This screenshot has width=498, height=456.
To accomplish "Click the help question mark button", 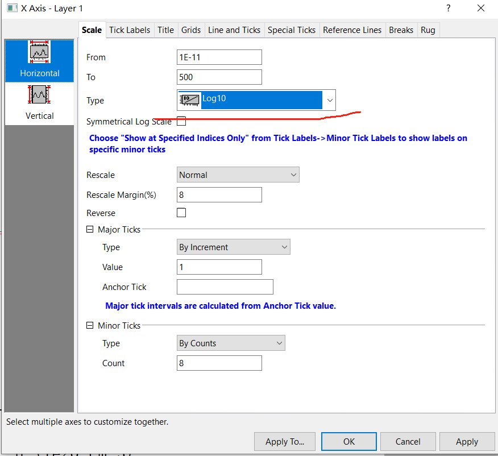I will pos(448,8).
